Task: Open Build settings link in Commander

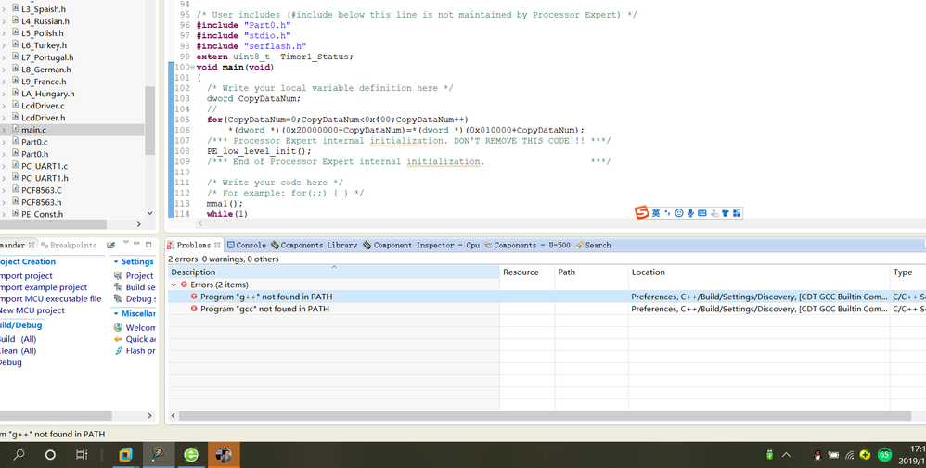Action: tap(135, 286)
